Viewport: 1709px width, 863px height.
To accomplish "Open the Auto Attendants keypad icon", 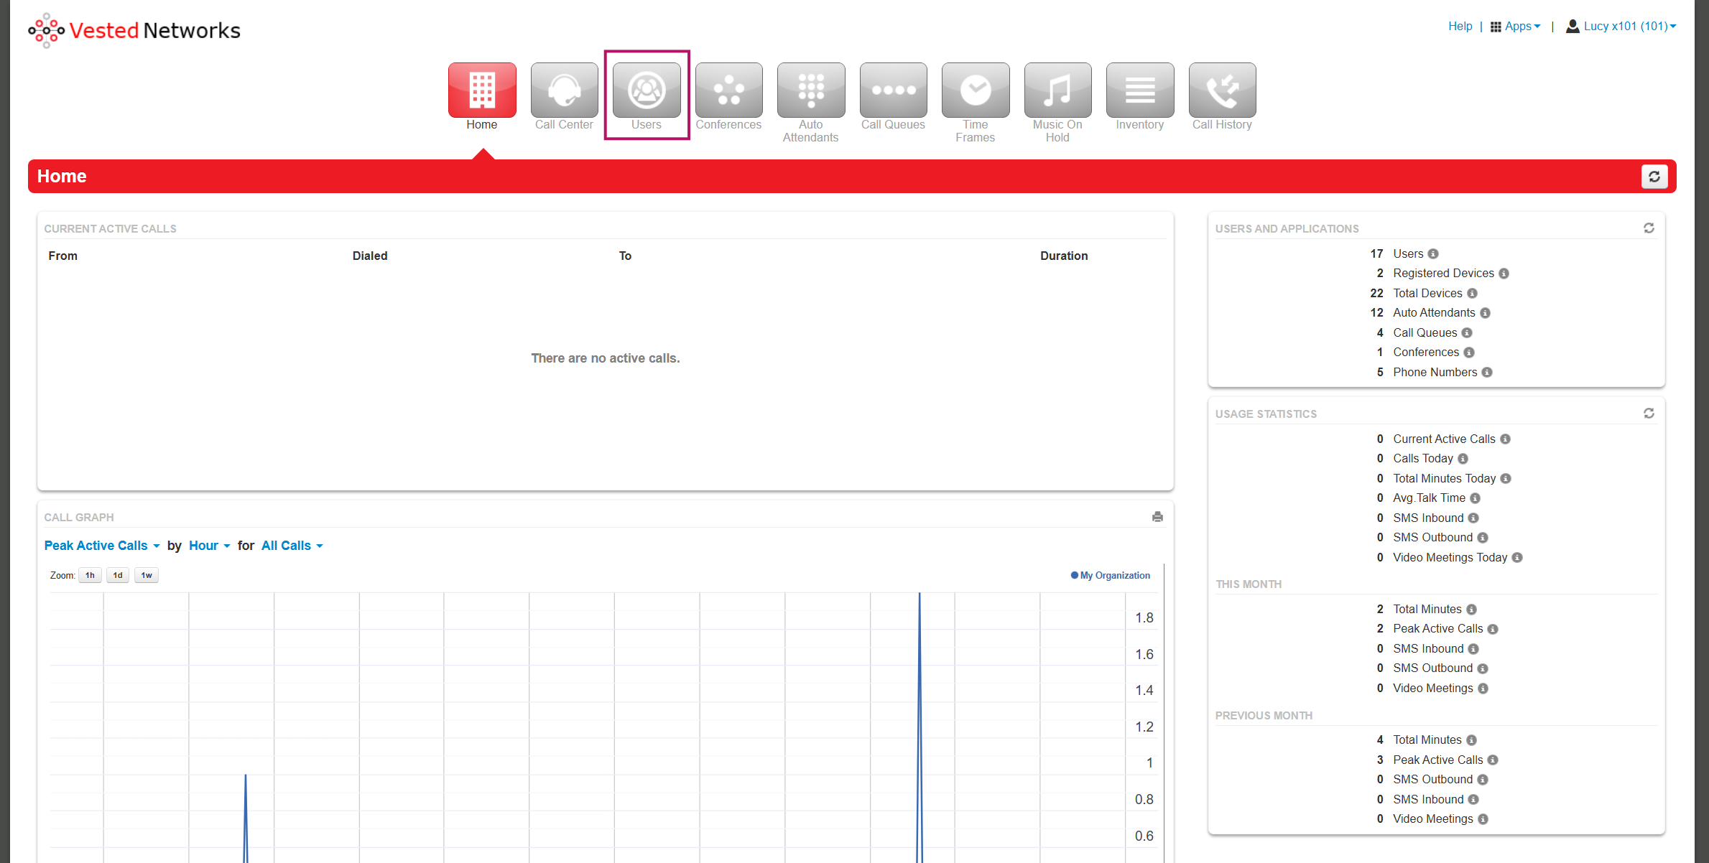I will [x=810, y=90].
